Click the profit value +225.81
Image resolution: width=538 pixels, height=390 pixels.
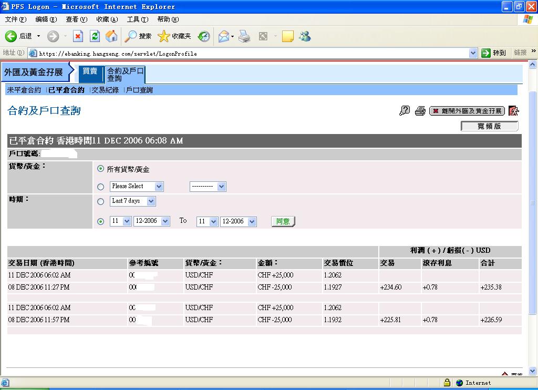[x=390, y=320]
